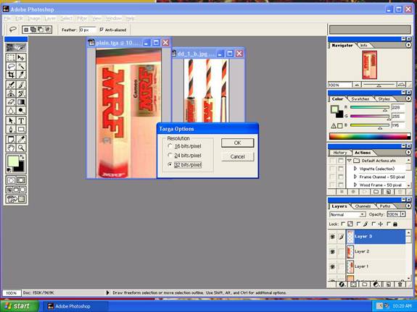
Task: Switch to the Paths tab
Action: click(385, 206)
